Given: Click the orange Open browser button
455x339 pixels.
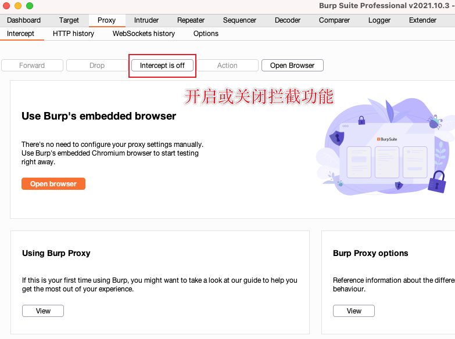Looking at the screenshot, I should point(53,184).
